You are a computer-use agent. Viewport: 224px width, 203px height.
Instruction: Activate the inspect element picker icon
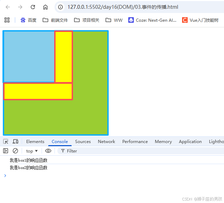(x=6, y=142)
